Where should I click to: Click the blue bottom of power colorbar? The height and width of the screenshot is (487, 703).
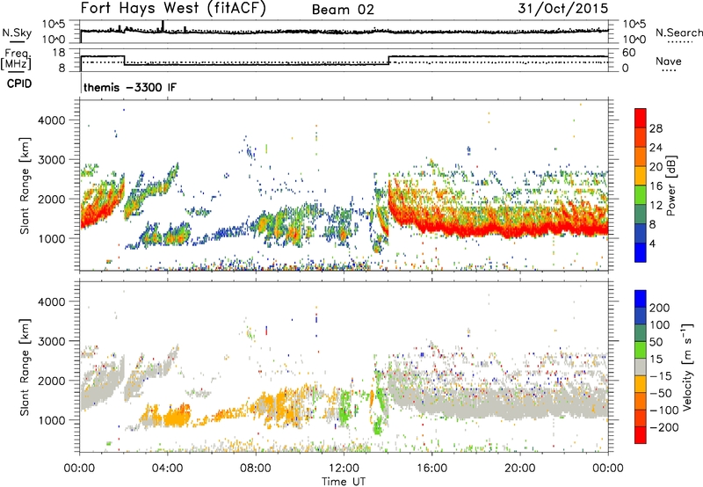[641, 252]
